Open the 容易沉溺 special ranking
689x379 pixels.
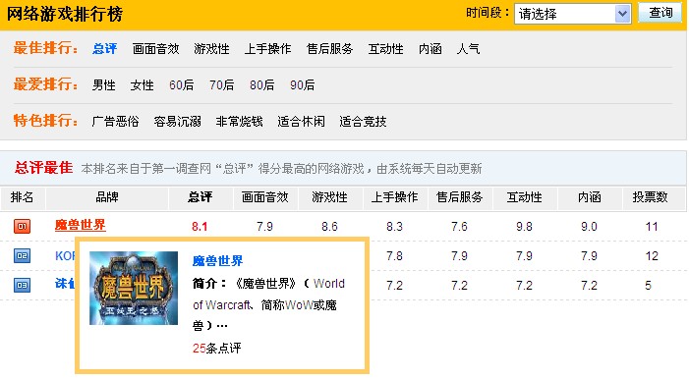178,121
